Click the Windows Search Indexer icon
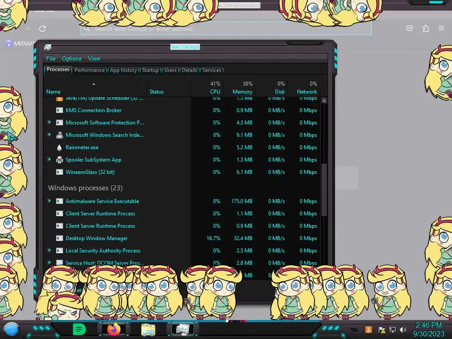This screenshot has height=339, width=452. pos(60,135)
